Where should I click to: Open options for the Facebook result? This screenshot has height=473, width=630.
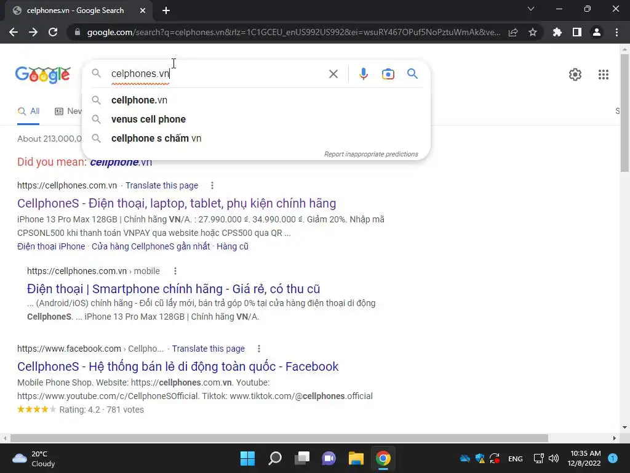coord(259,349)
